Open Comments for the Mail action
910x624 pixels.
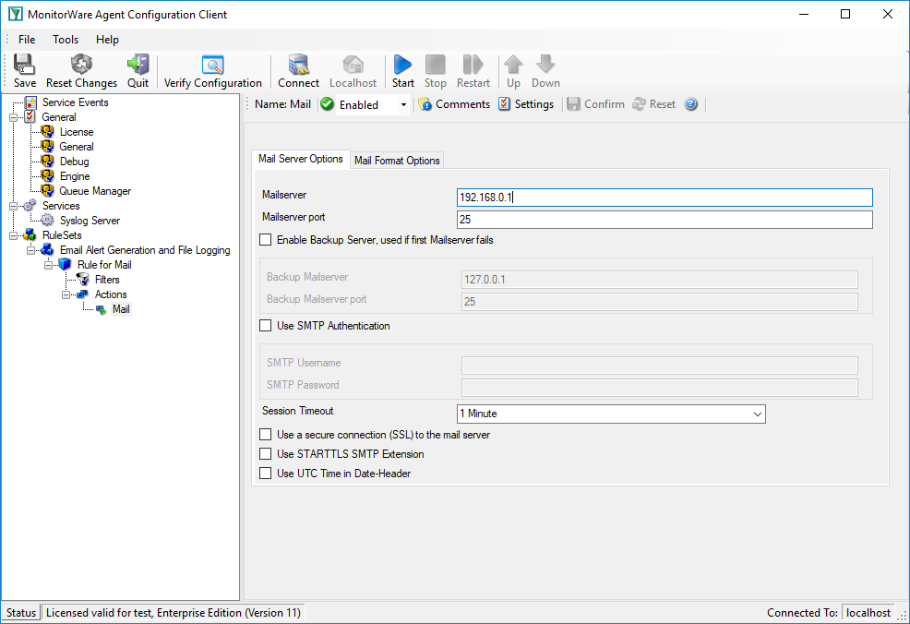click(x=454, y=104)
